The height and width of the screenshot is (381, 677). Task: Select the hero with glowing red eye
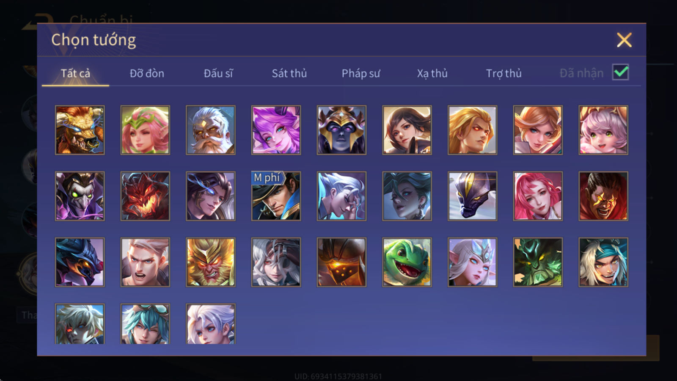(x=80, y=324)
